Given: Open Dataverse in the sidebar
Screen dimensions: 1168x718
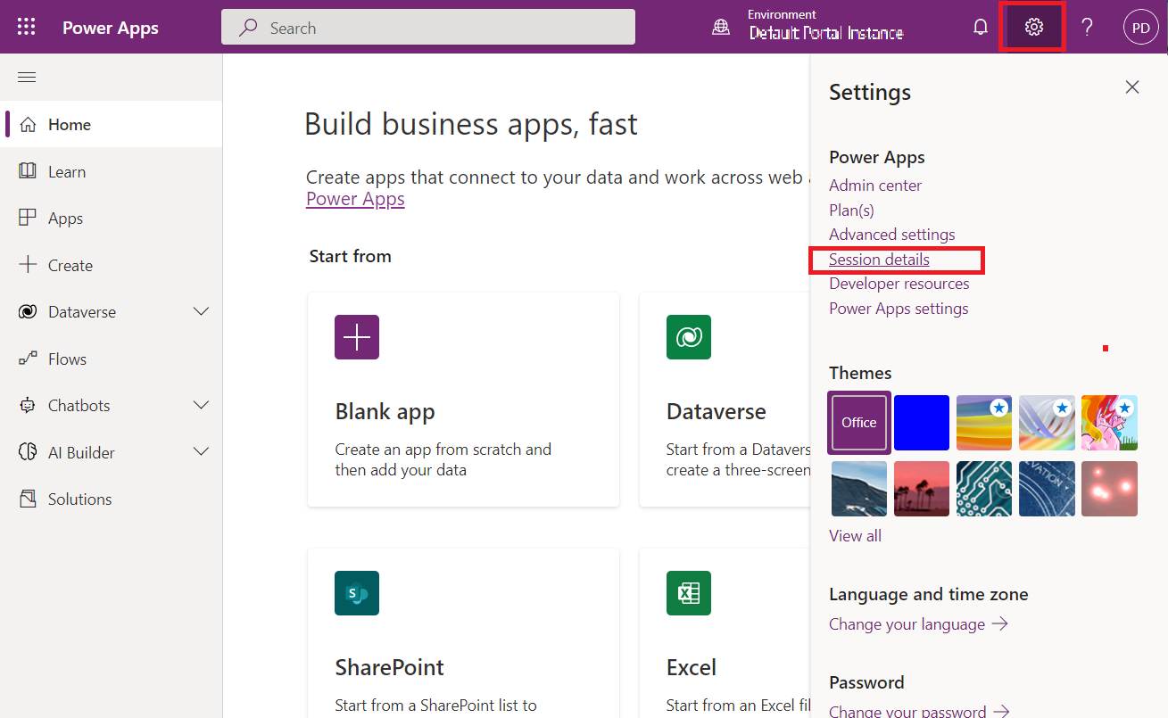Looking at the screenshot, I should point(112,311).
